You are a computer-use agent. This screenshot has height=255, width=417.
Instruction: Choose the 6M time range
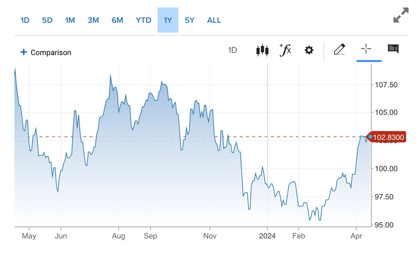117,20
